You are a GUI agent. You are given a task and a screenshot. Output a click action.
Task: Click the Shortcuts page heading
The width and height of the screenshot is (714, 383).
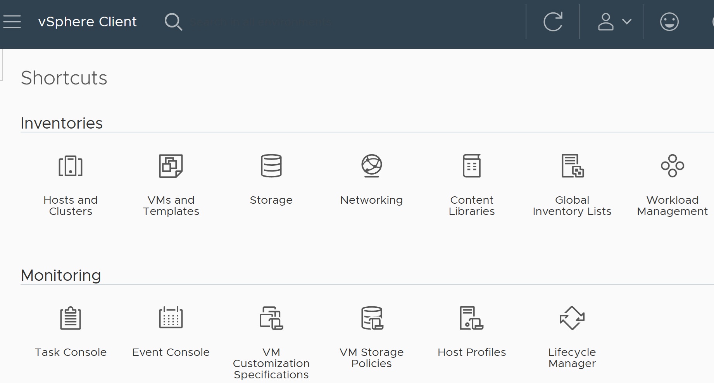[64, 78]
